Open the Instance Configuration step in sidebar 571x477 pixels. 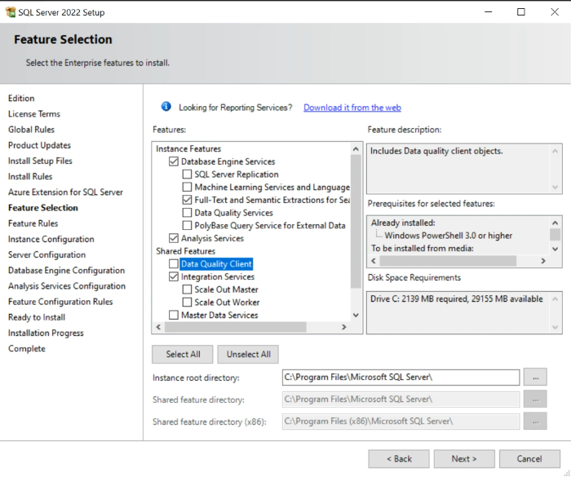[x=51, y=239]
